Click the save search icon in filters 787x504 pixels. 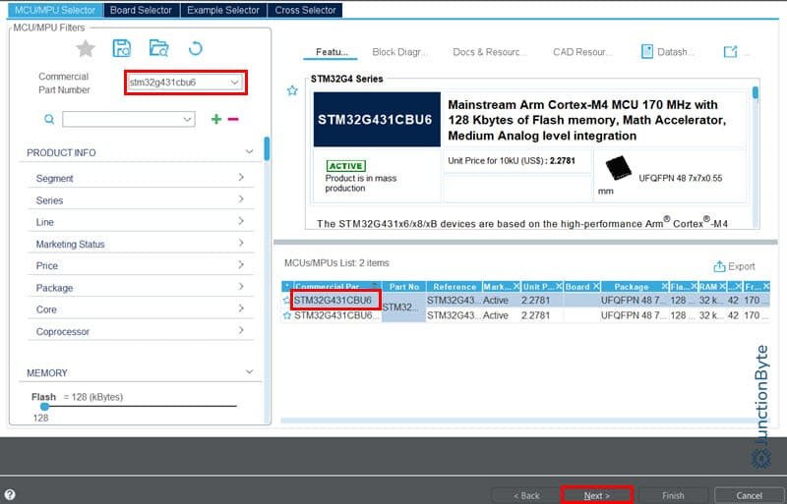click(121, 48)
